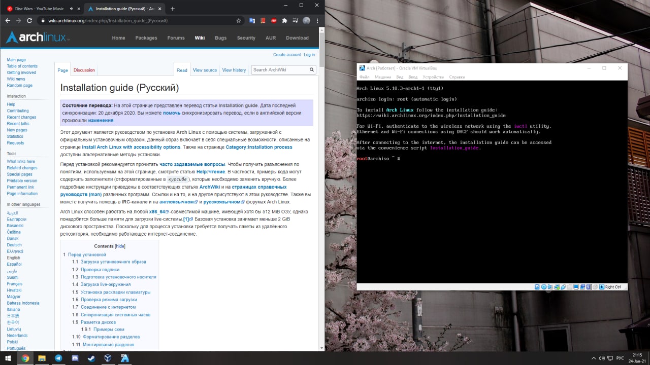Click the VirtualBox audio indicator

(x=550, y=287)
